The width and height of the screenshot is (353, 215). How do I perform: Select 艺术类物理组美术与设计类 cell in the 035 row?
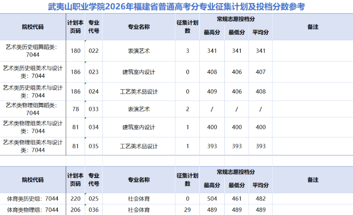33,146
